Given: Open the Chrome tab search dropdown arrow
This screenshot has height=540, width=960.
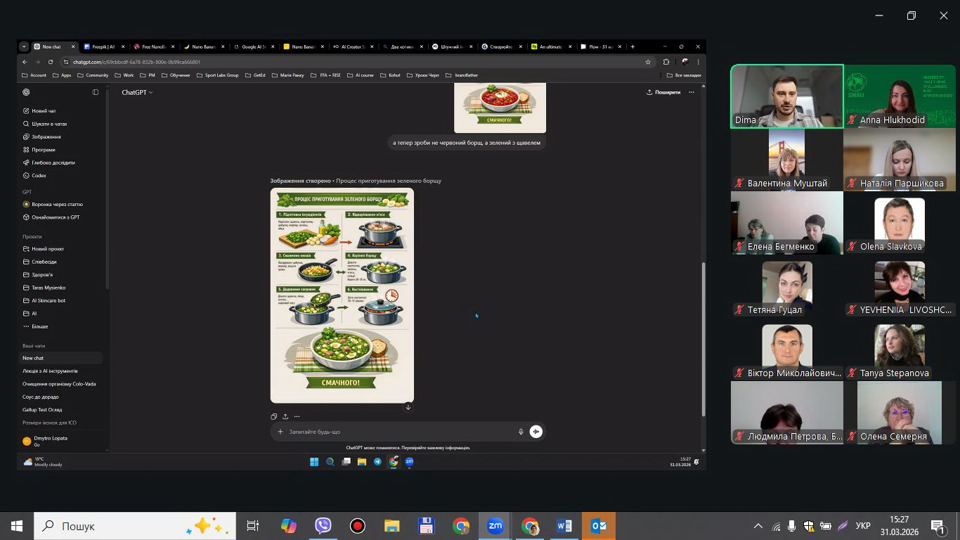Looking at the screenshot, I should pyautogui.click(x=24, y=47).
